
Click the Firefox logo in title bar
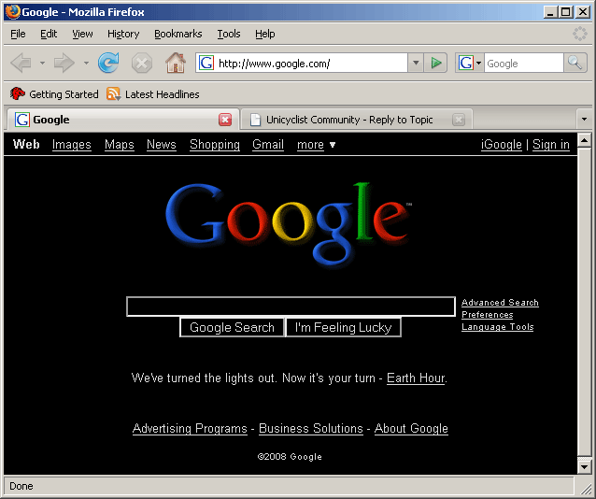(12, 12)
